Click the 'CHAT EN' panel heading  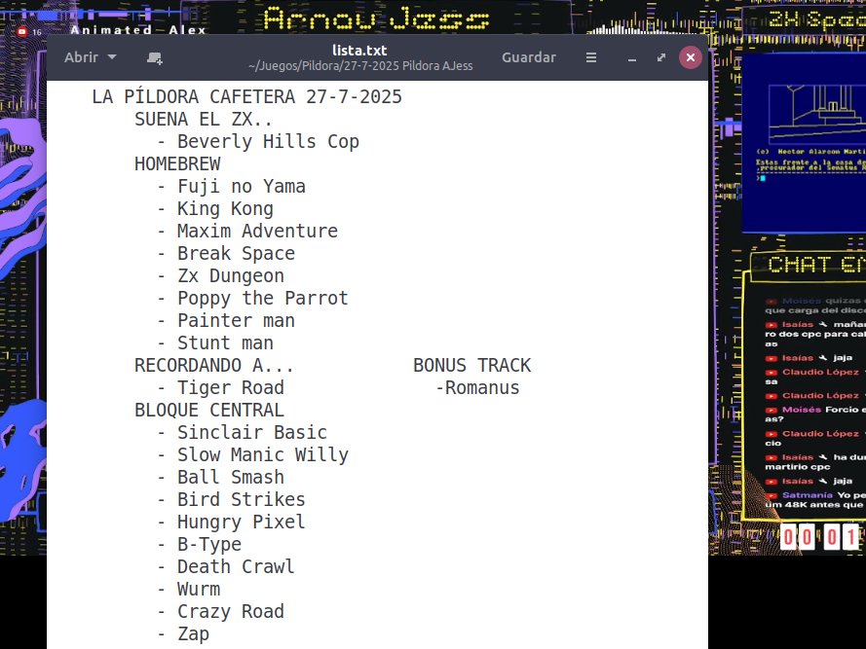pyautogui.click(x=817, y=265)
